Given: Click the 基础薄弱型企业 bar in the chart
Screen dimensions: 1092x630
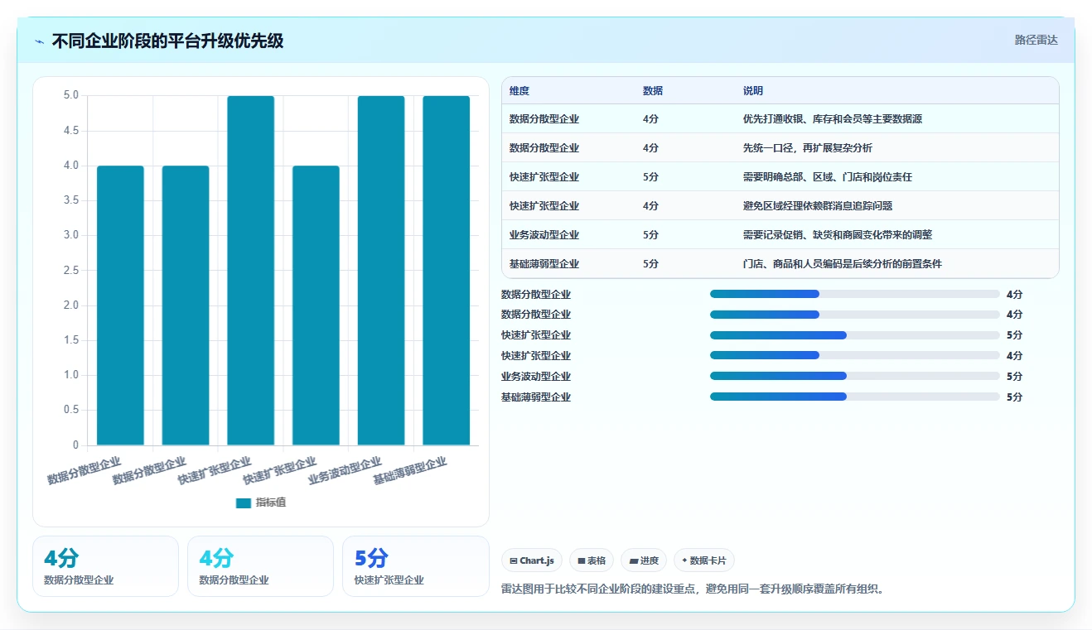Looking at the screenshot, I should (447, 271).
